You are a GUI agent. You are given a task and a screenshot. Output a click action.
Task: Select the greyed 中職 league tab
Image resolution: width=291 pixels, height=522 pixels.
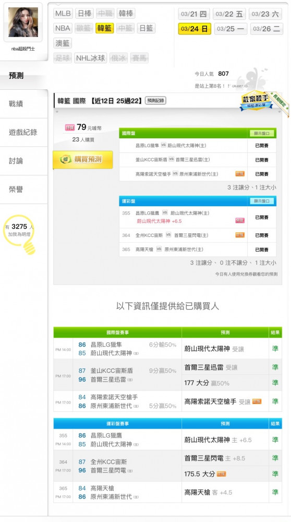[105, 14]
